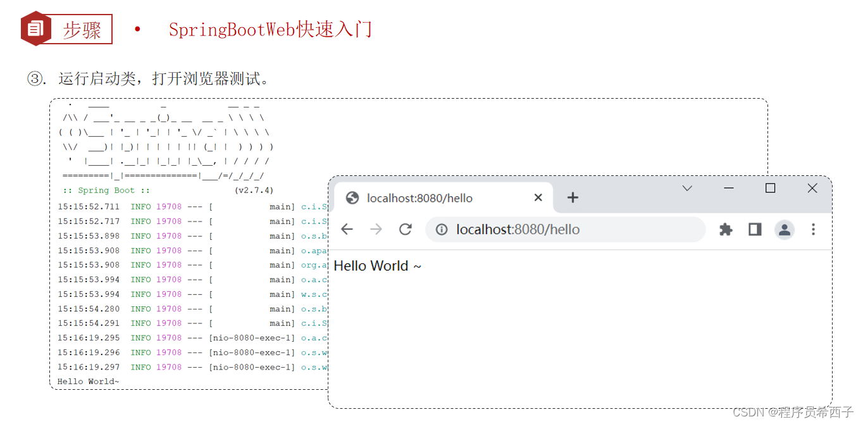Open the three-dot Chrome menu
This screenshot has width=863, height=424.
coord(813,230)
